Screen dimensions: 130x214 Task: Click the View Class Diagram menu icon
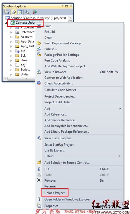click(39, 138)
